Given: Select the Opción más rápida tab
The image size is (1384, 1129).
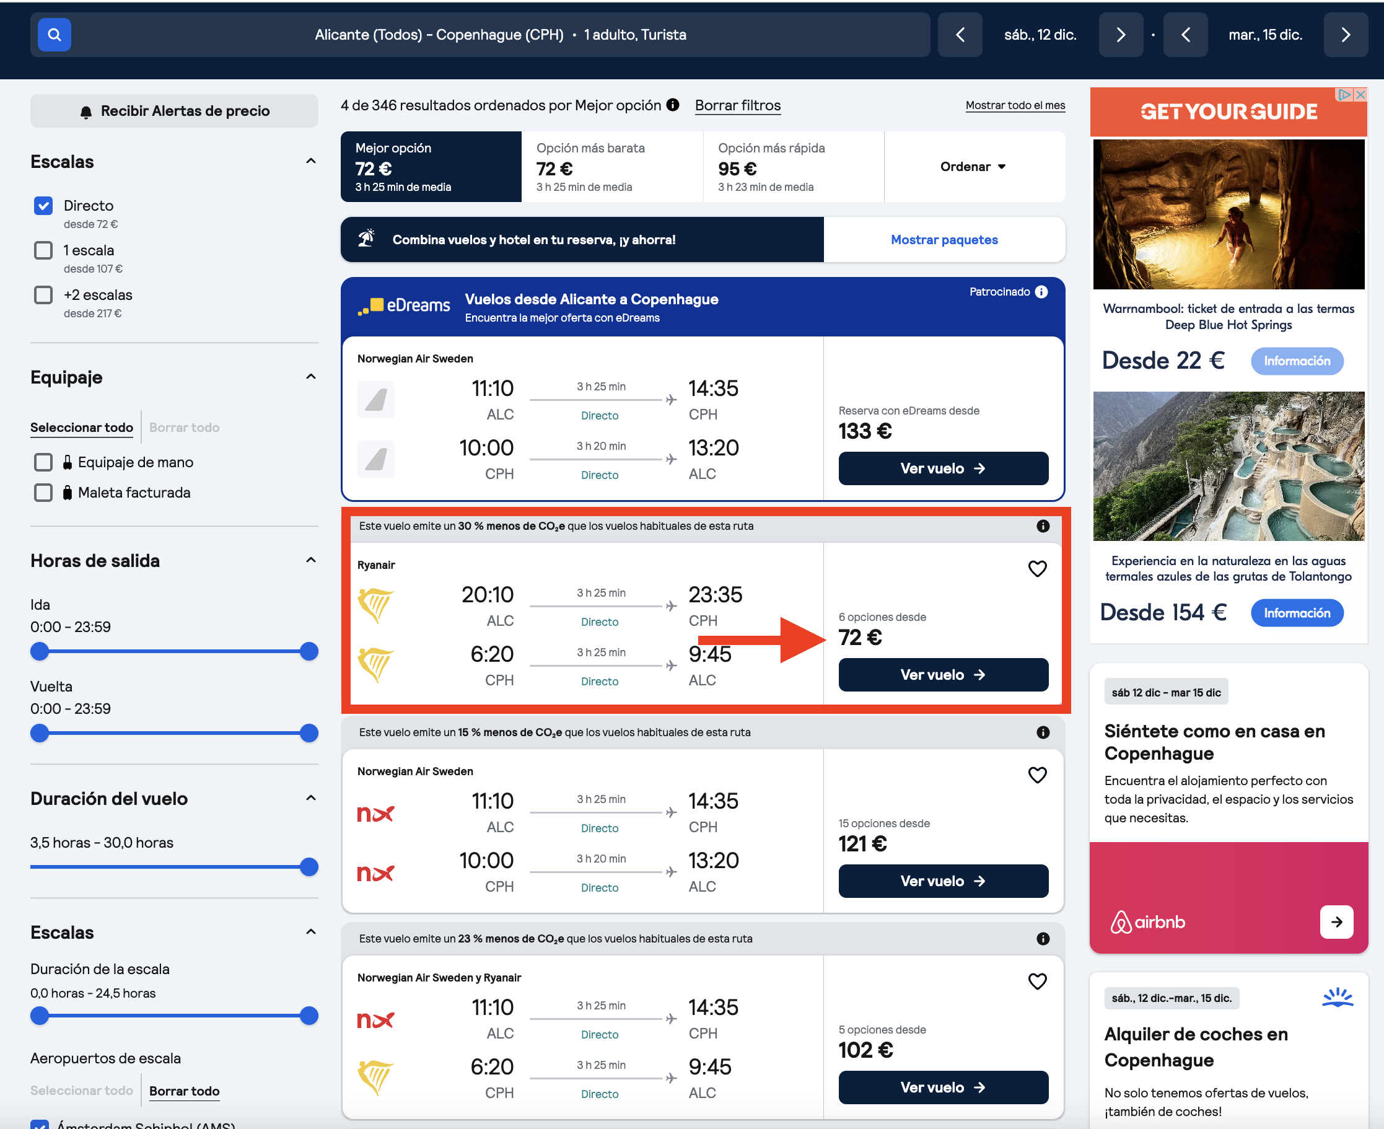Looking at the screenshot, I should 794,167.
